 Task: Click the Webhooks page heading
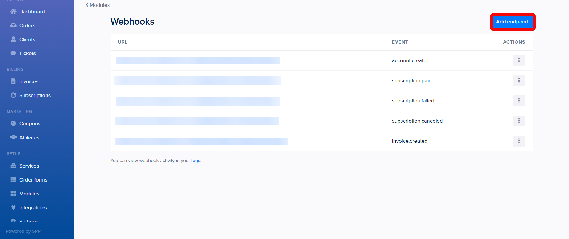point(132,22)
